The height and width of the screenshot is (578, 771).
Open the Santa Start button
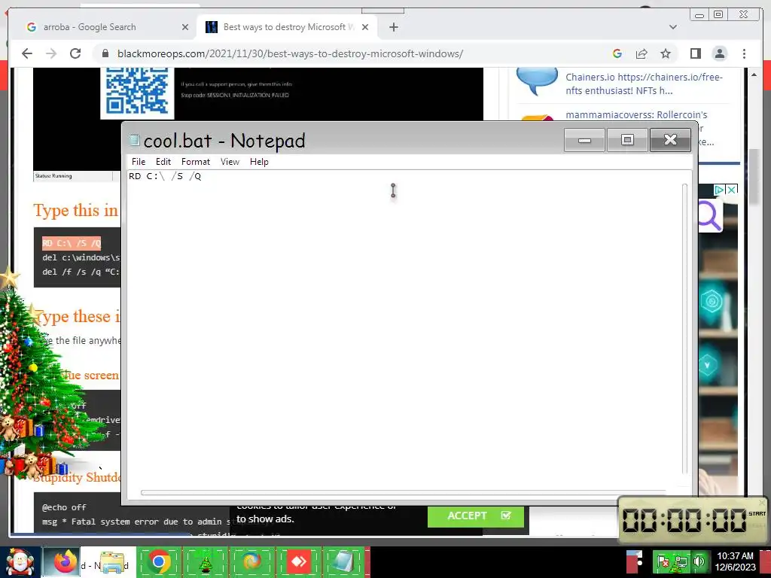(19, 561)
